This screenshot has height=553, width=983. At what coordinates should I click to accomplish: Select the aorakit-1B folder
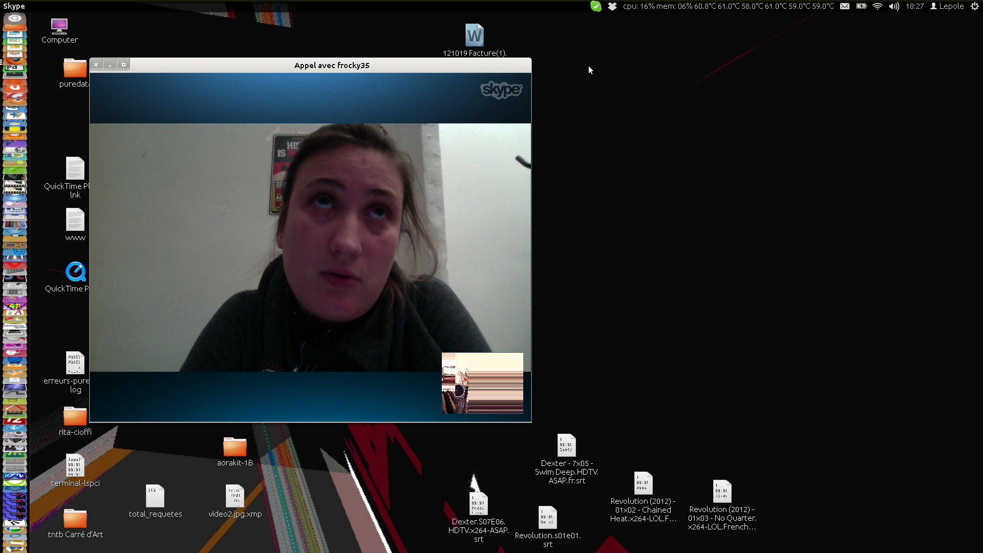click(235, 447)
